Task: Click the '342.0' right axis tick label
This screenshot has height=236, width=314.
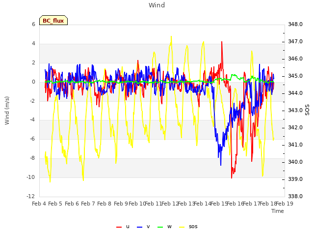Action: tap(295, 128)
